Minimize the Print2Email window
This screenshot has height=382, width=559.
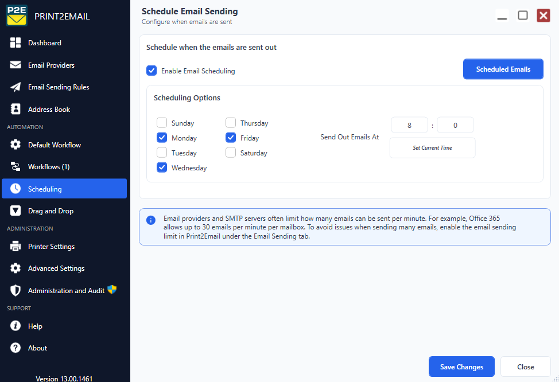point(502,15)
